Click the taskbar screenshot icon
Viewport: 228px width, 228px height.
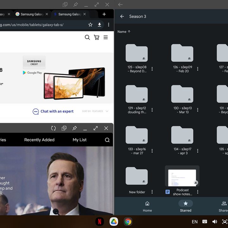(x=225, y=221)
